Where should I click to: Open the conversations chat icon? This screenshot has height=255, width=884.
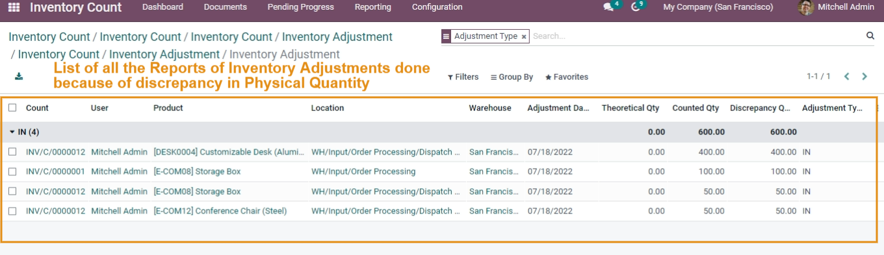[608, 7]
